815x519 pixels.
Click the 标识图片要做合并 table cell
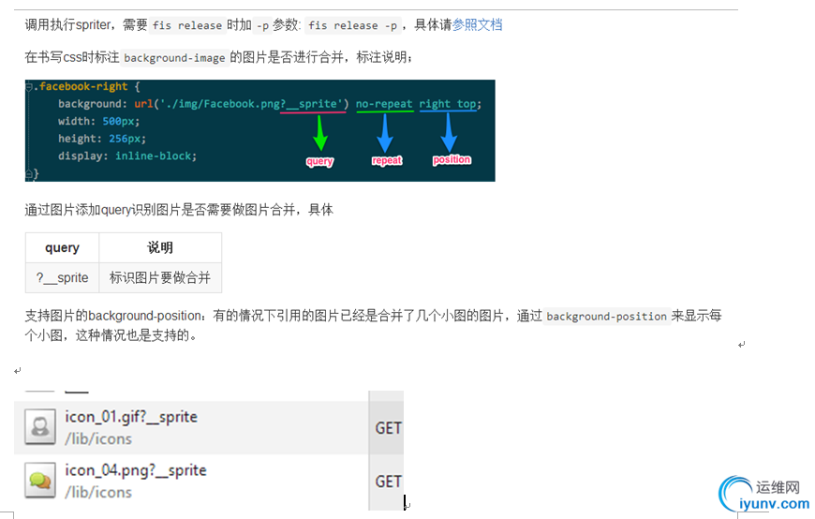pos(160,277)
